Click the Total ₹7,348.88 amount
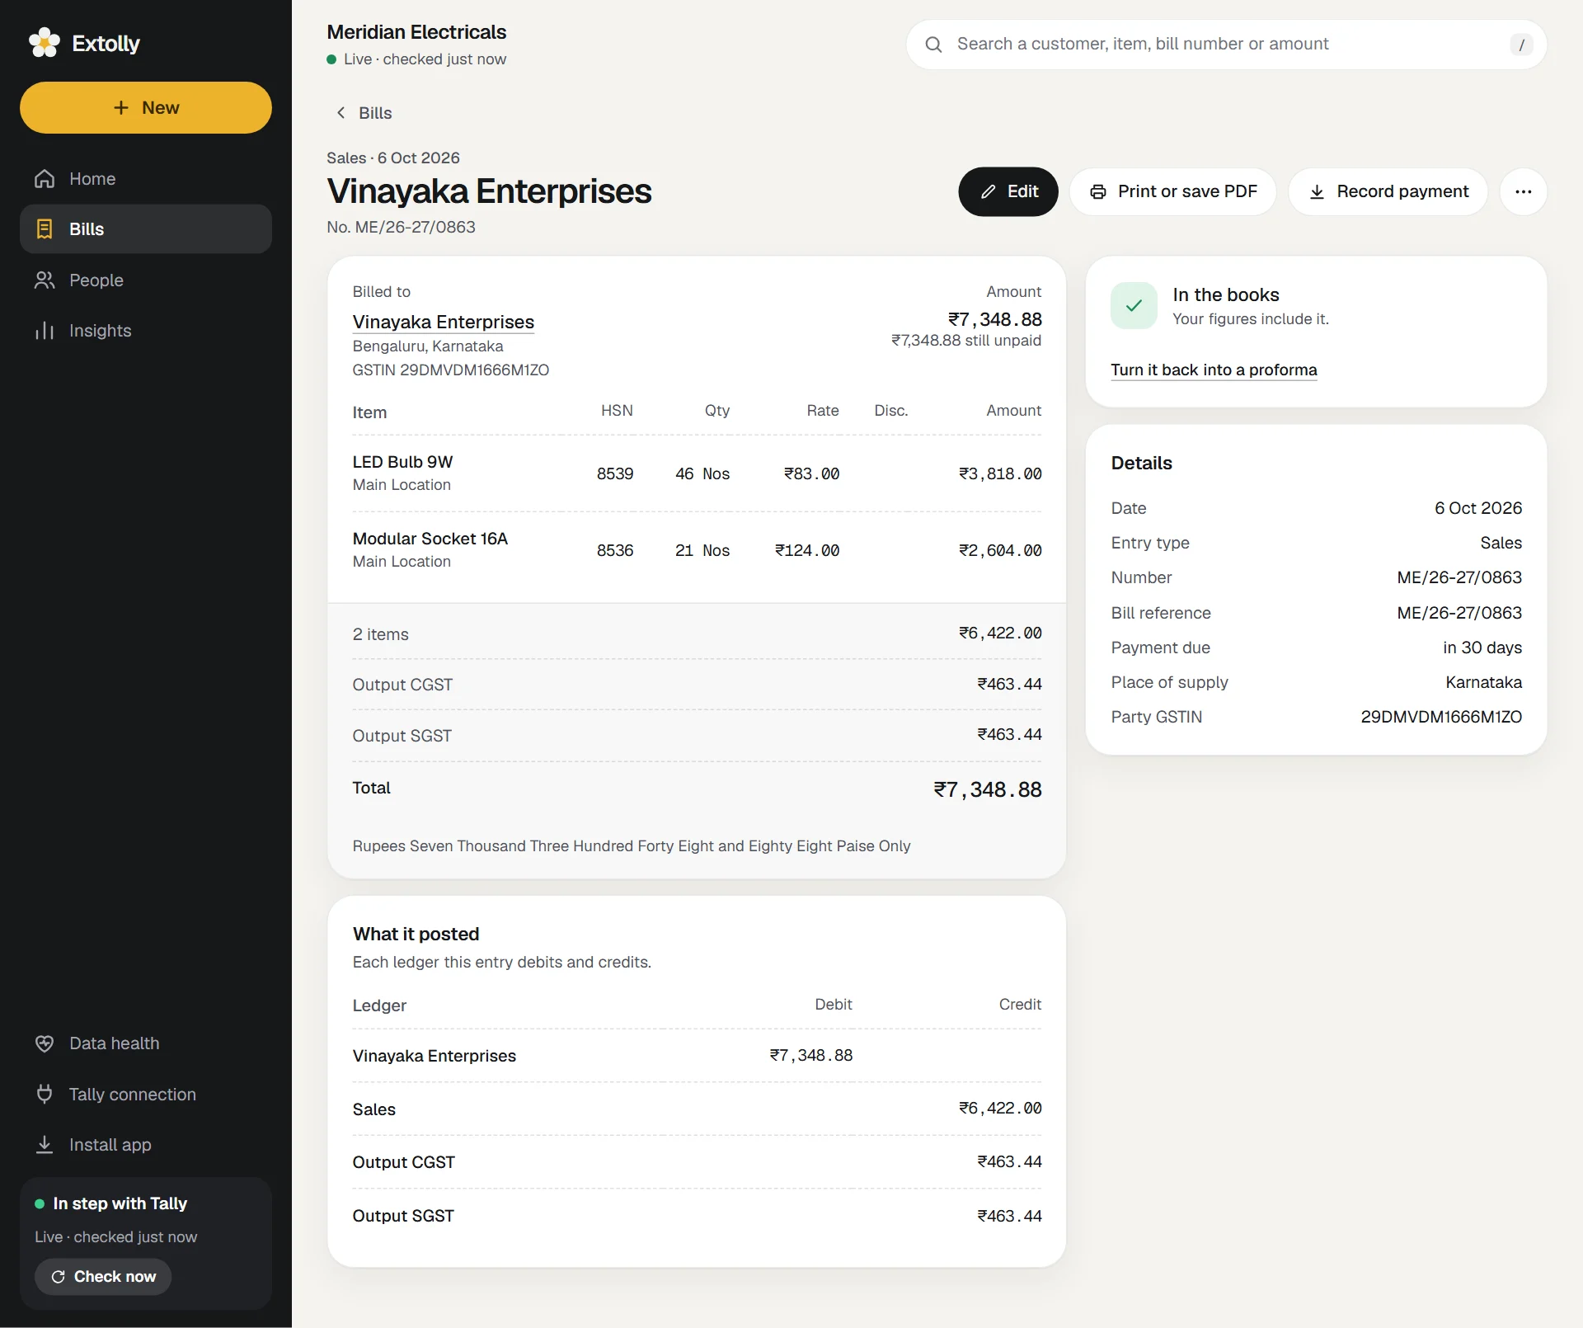 coord(988,789)
